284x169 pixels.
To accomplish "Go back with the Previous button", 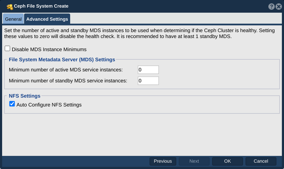I will [163, 161].
